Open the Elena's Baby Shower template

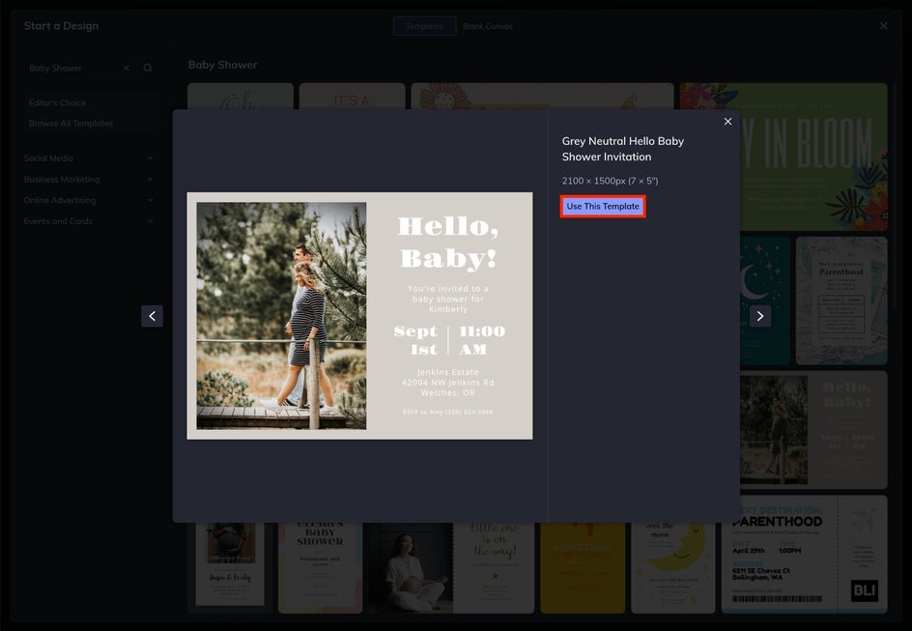click(320, 567)
